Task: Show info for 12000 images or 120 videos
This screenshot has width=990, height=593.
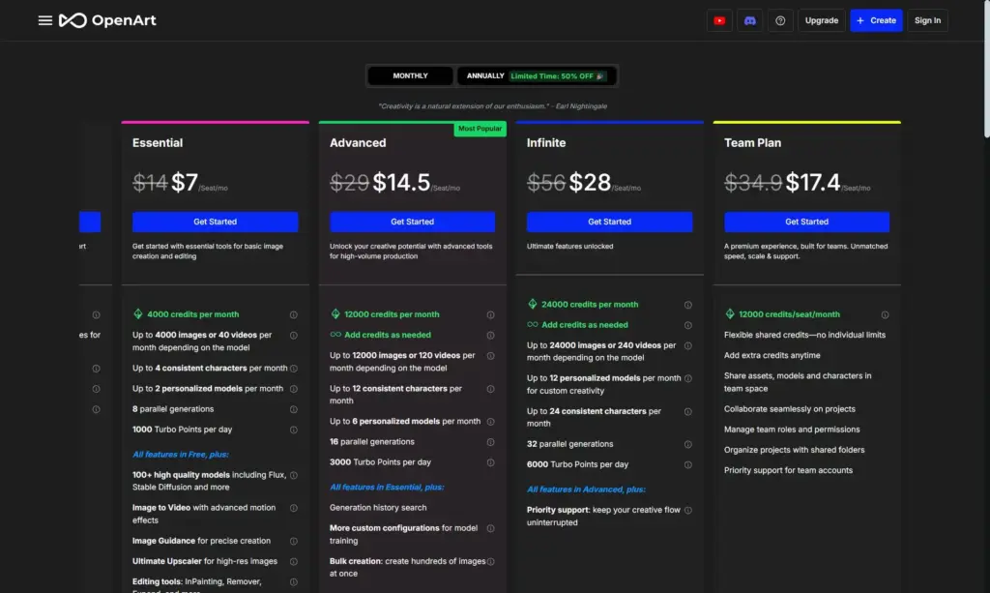Action: point(490,356)
